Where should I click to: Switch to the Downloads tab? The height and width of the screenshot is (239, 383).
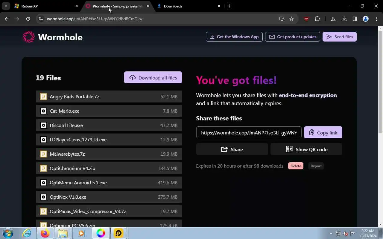tap(189, 6)
